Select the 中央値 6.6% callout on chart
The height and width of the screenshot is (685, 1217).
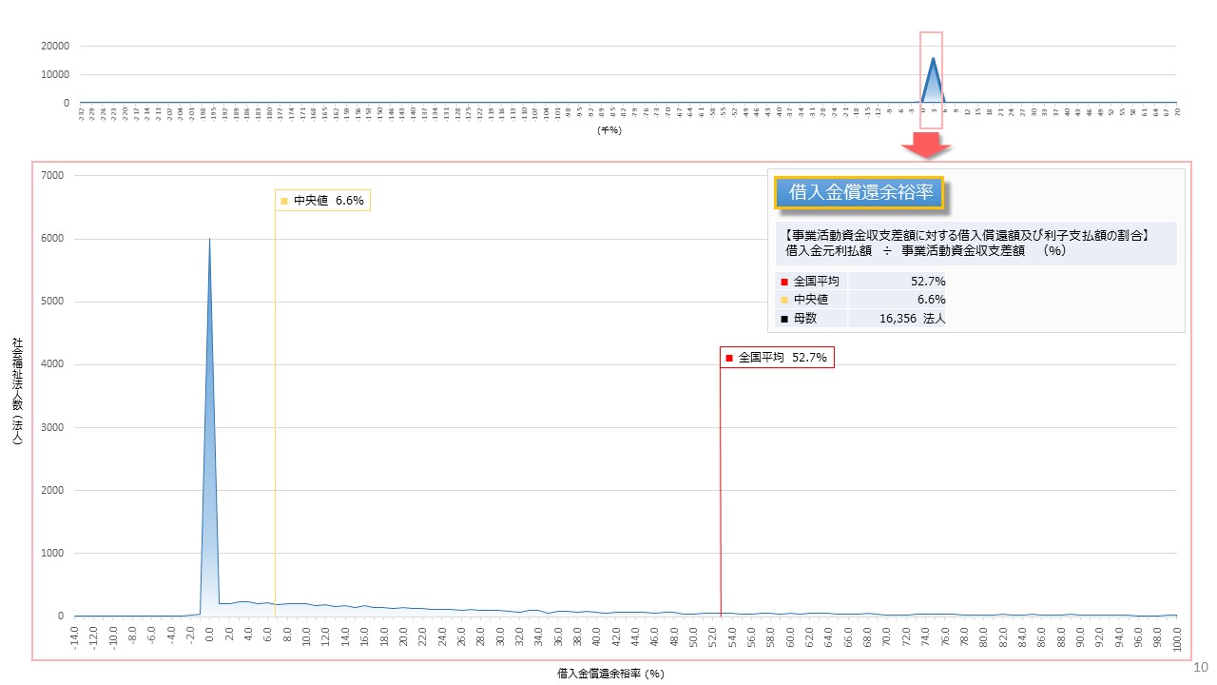322,201
